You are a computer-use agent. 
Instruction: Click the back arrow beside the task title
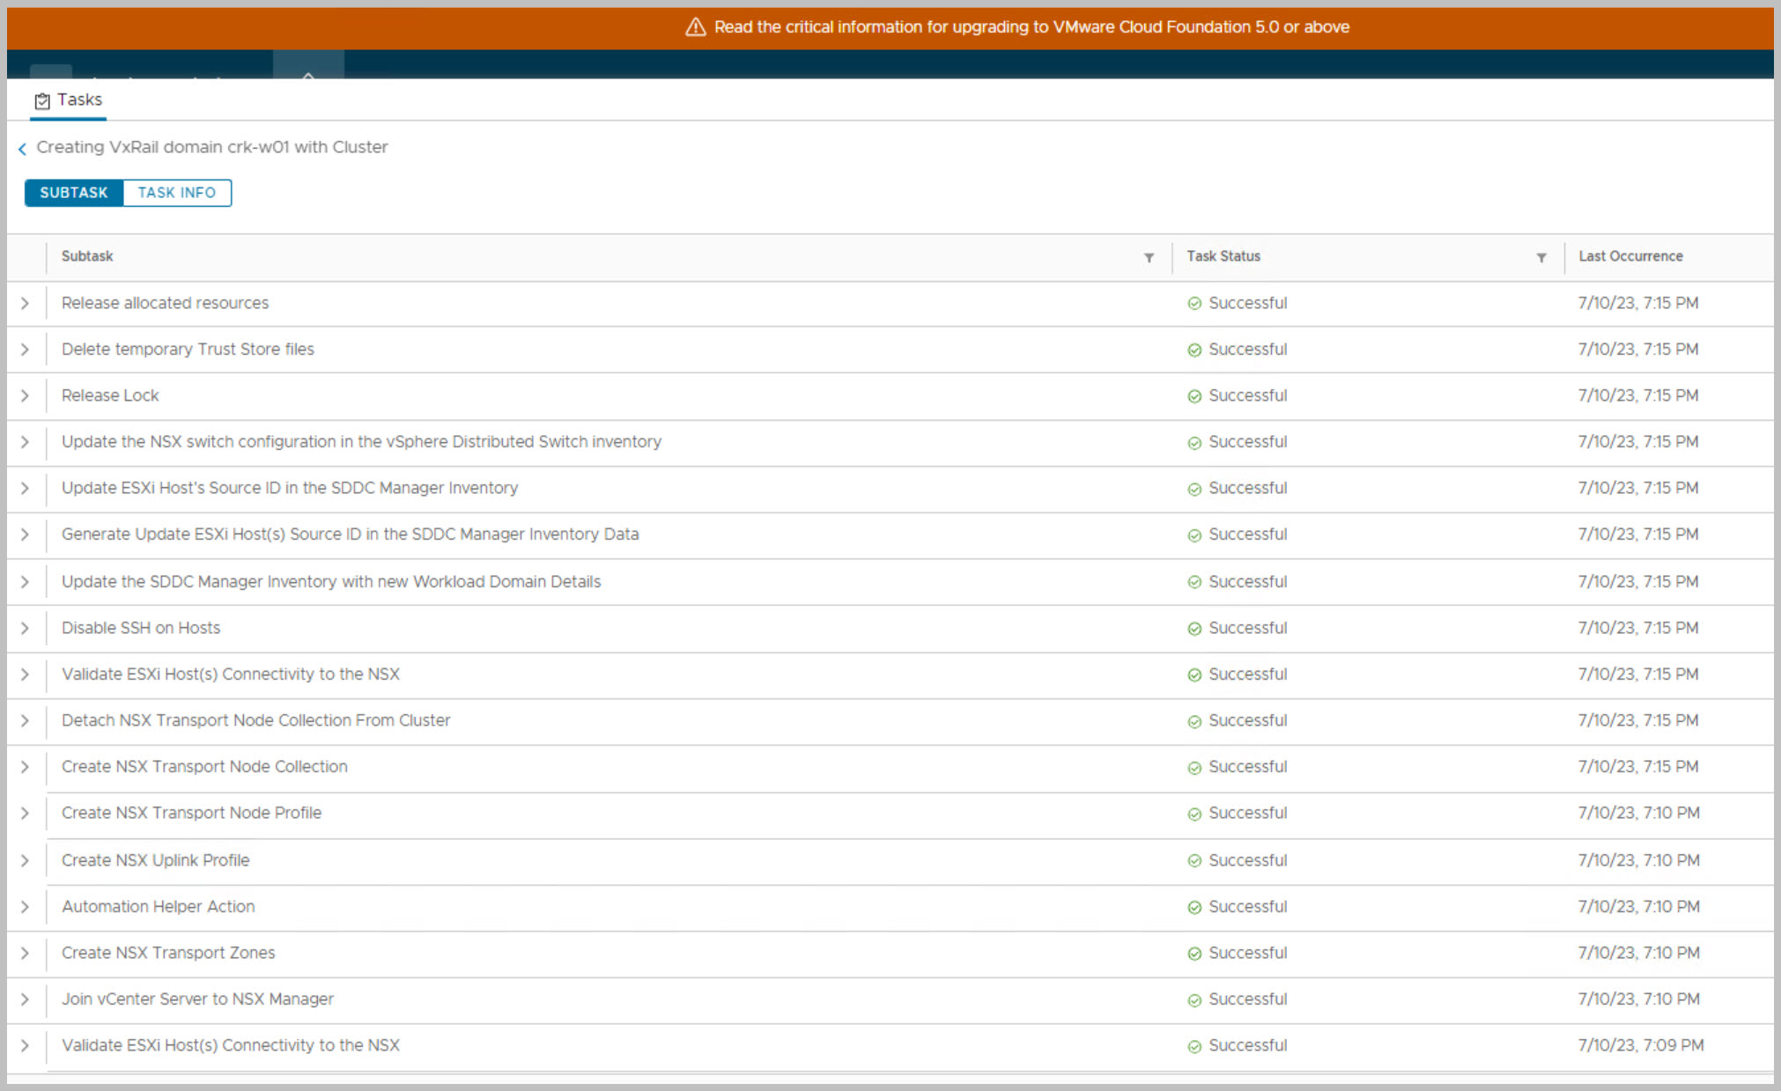(22, 149)
